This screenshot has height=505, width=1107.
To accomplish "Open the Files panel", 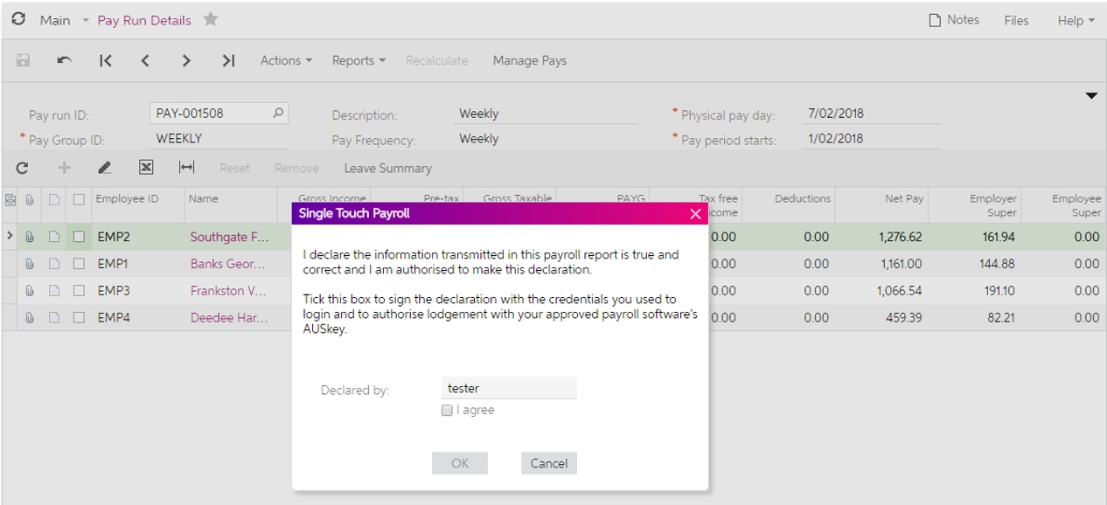I will coord(1016,20).
